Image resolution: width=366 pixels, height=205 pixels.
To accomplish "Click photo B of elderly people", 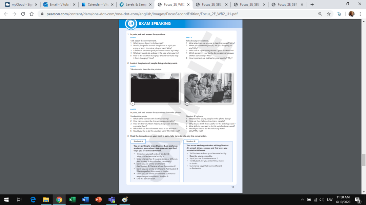I will (208, 88).
